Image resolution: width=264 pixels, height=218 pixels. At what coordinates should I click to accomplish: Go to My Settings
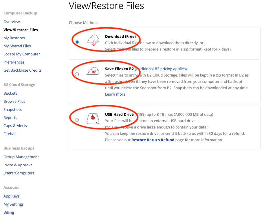(x=14, y=204)
